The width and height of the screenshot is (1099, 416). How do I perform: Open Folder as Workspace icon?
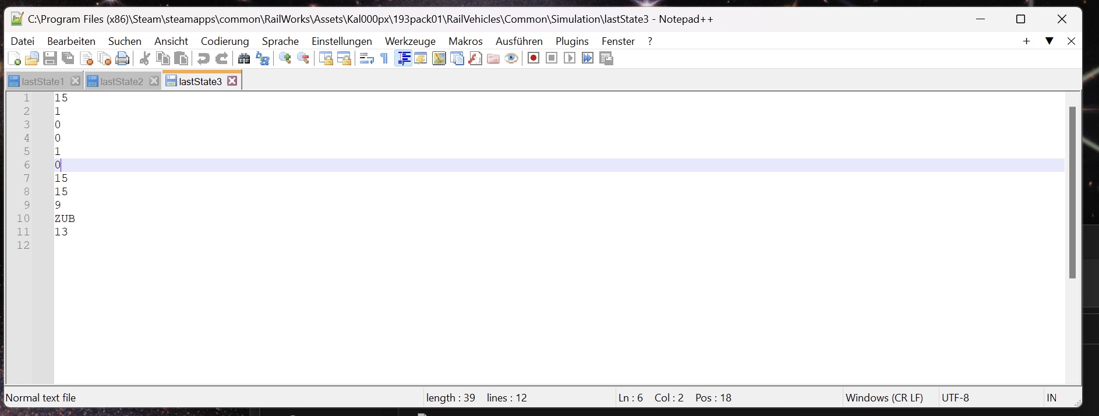493,58
